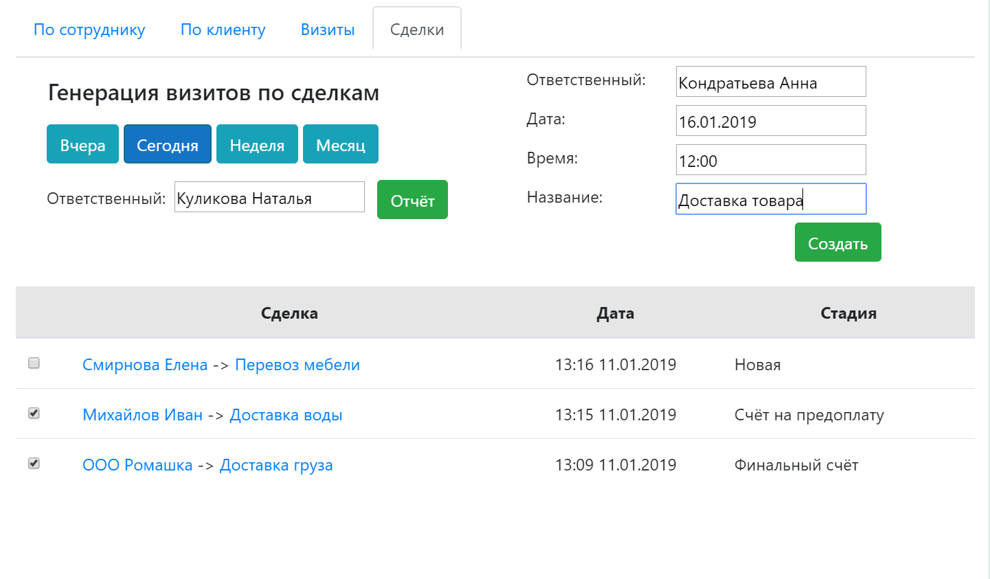Click the responsible field with Кондратьева Анна
The height and width of the screenshot is (579, 990).
coord(771,82)
